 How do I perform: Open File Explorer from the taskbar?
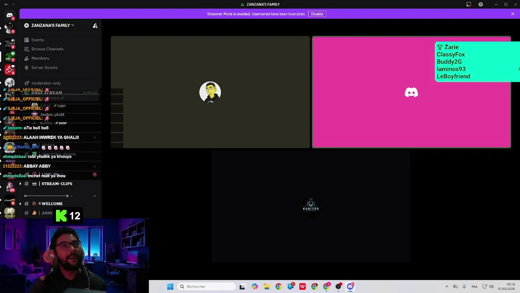266,286
